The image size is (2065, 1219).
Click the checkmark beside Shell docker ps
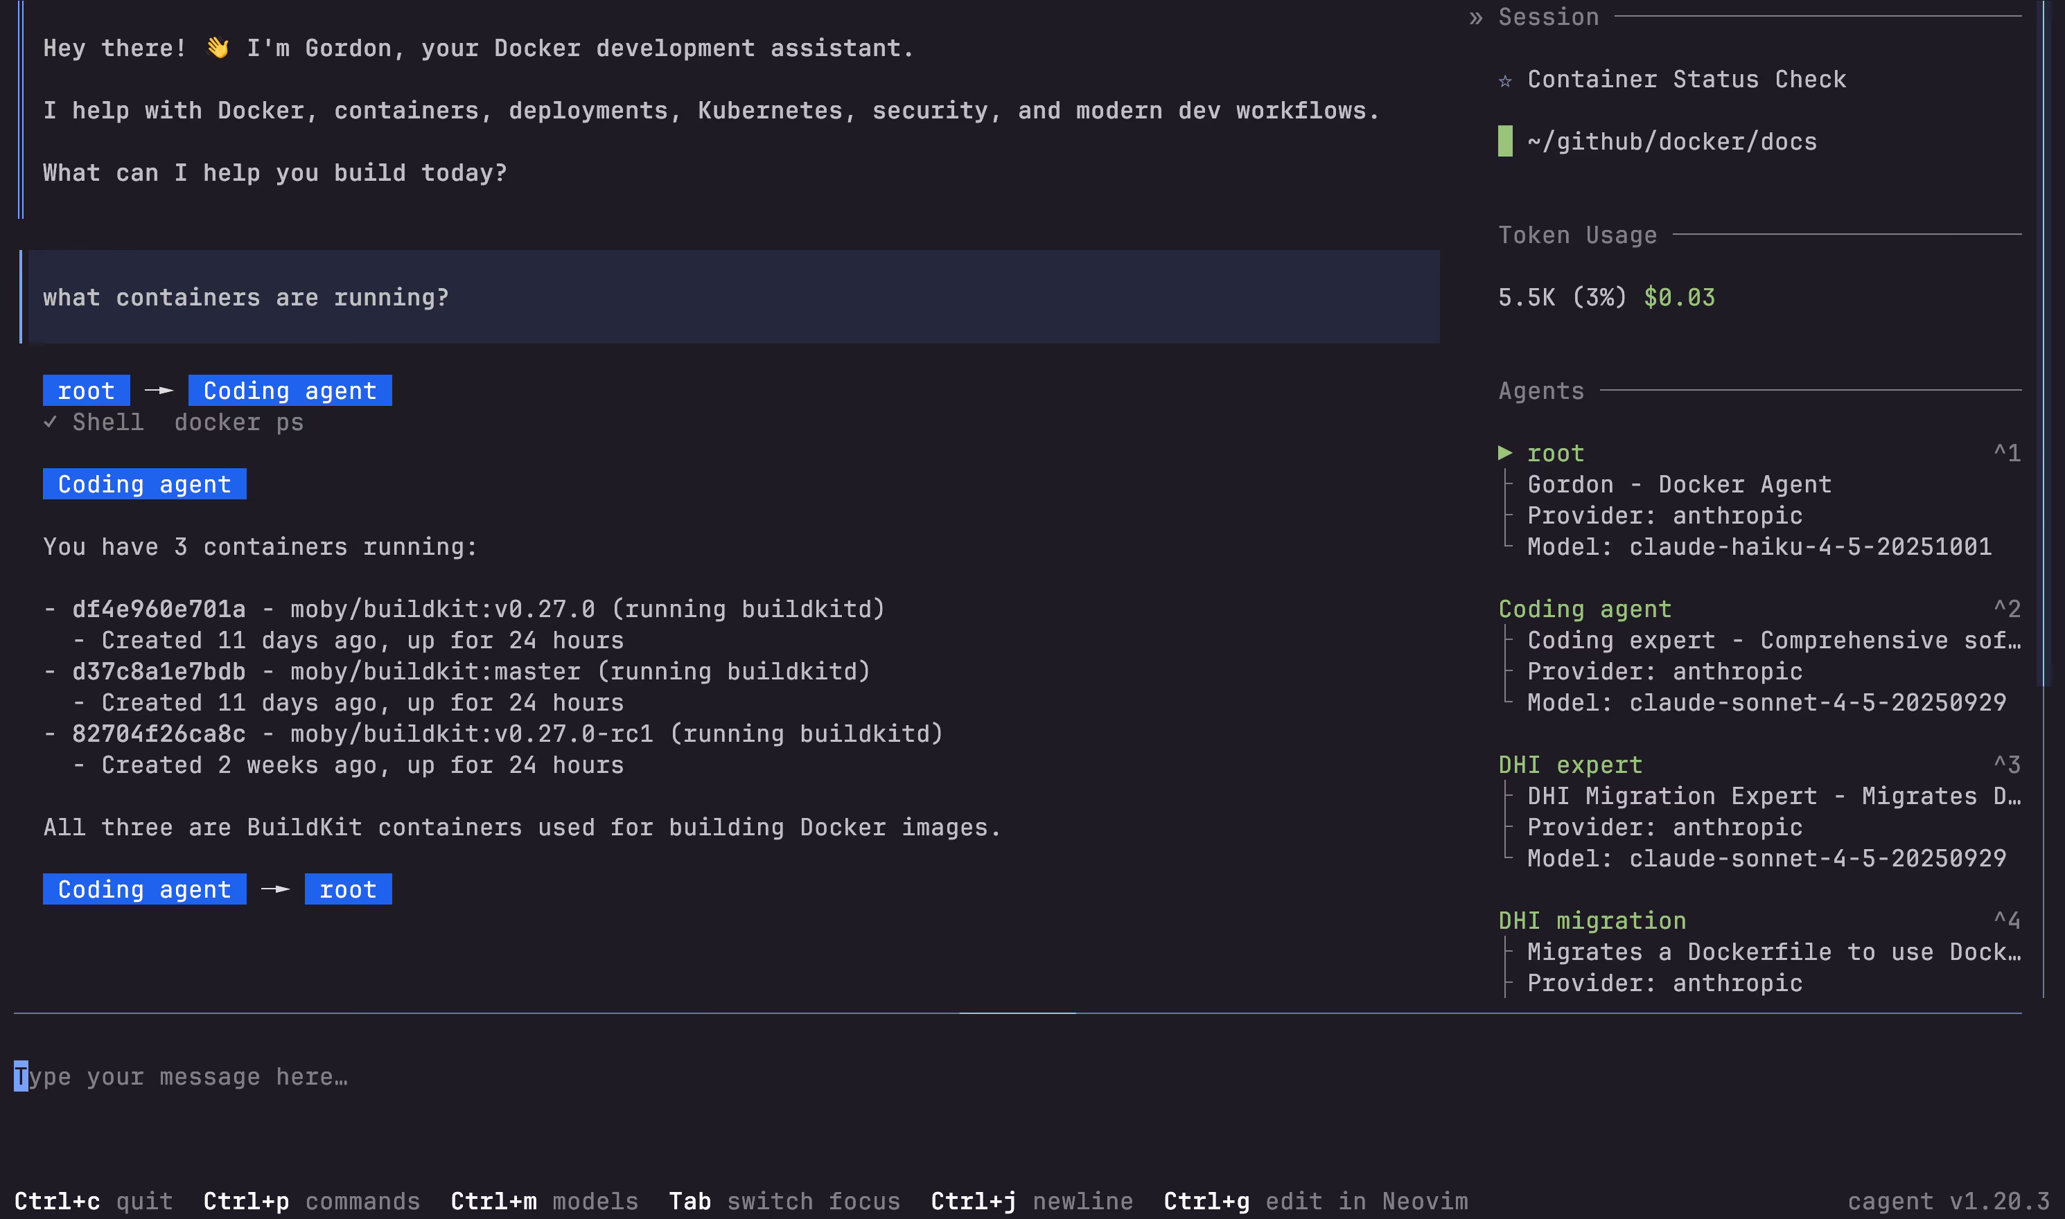click(50, 422)
